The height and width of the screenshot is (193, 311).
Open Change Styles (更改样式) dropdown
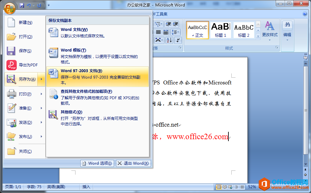[x=270, y=31]
